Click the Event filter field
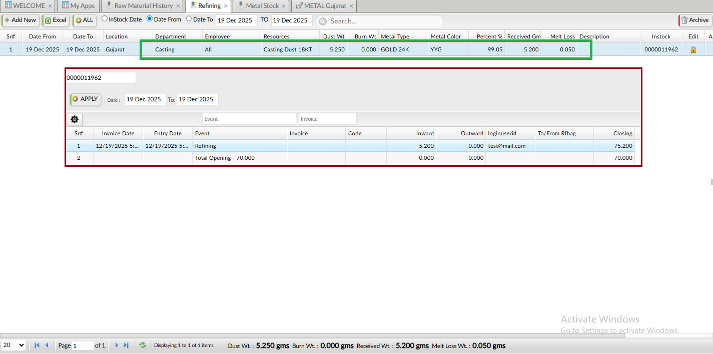The width and height of the screenshot is (713, 354). click(249, 119)
